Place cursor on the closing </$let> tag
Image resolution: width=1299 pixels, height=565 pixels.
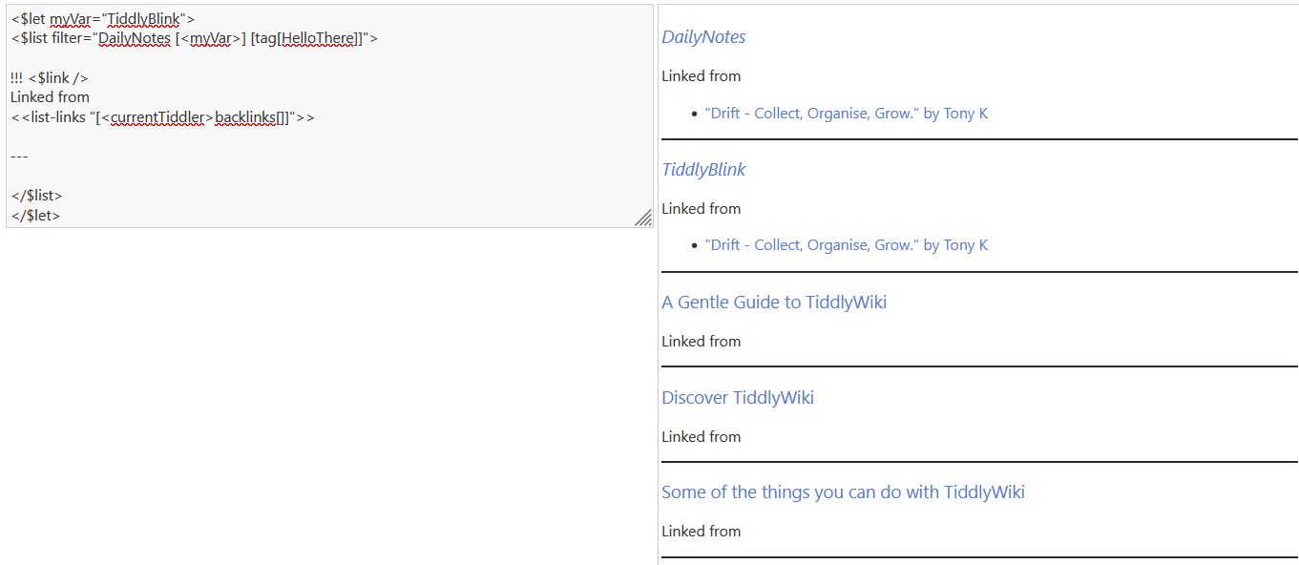coord(35,216)
